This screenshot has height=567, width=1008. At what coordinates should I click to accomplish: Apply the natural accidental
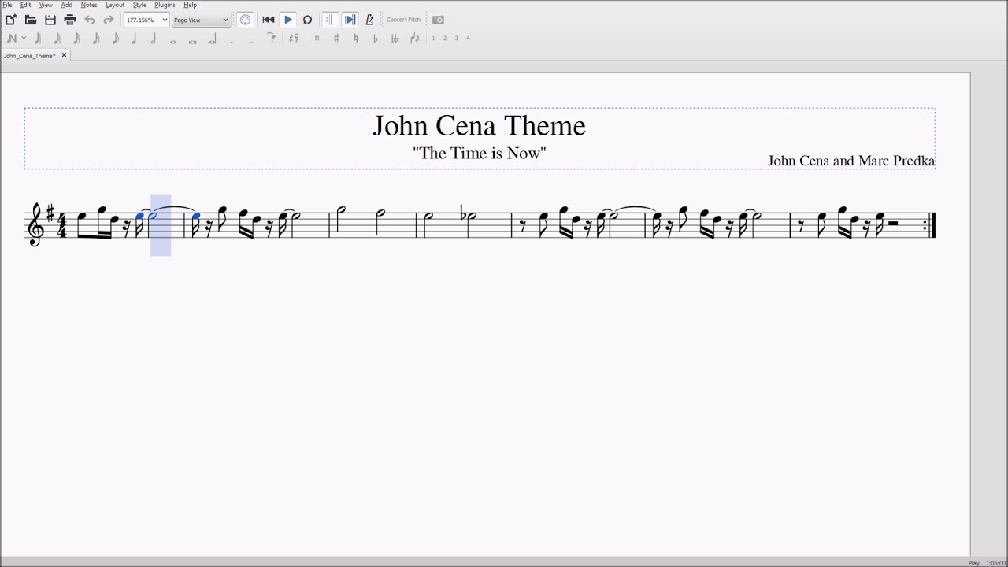[x=355, y=38]
